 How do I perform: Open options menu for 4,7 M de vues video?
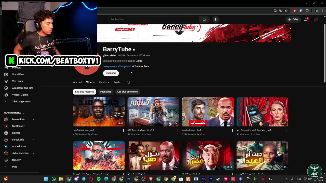124,130
